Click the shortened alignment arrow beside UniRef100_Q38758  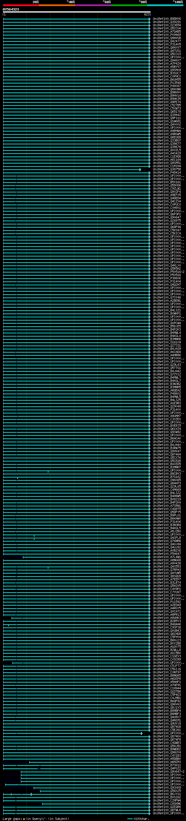(140, 170)
